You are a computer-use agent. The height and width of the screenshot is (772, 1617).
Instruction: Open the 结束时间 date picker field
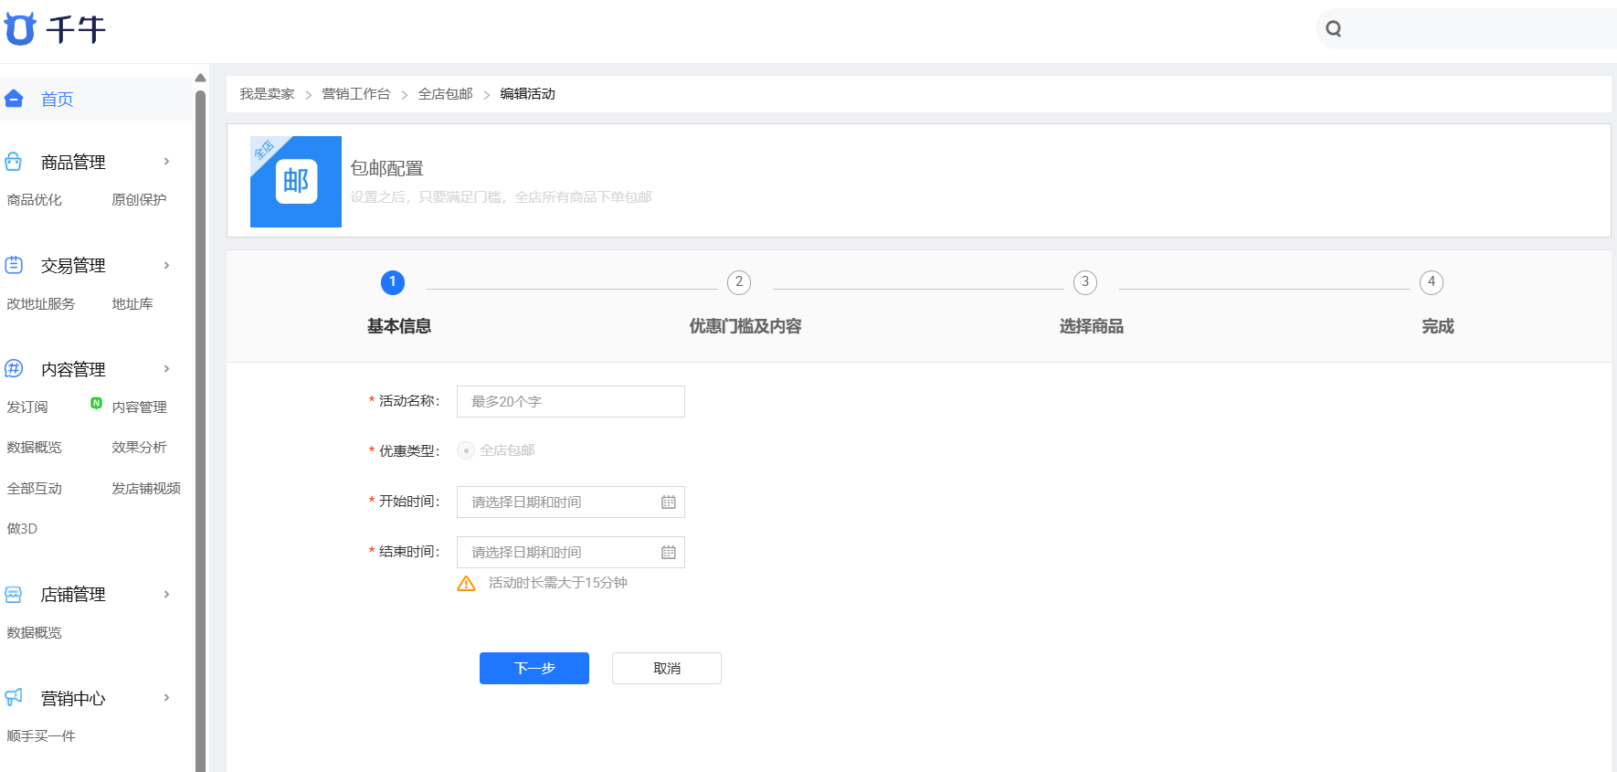click(x=571, y=553)
